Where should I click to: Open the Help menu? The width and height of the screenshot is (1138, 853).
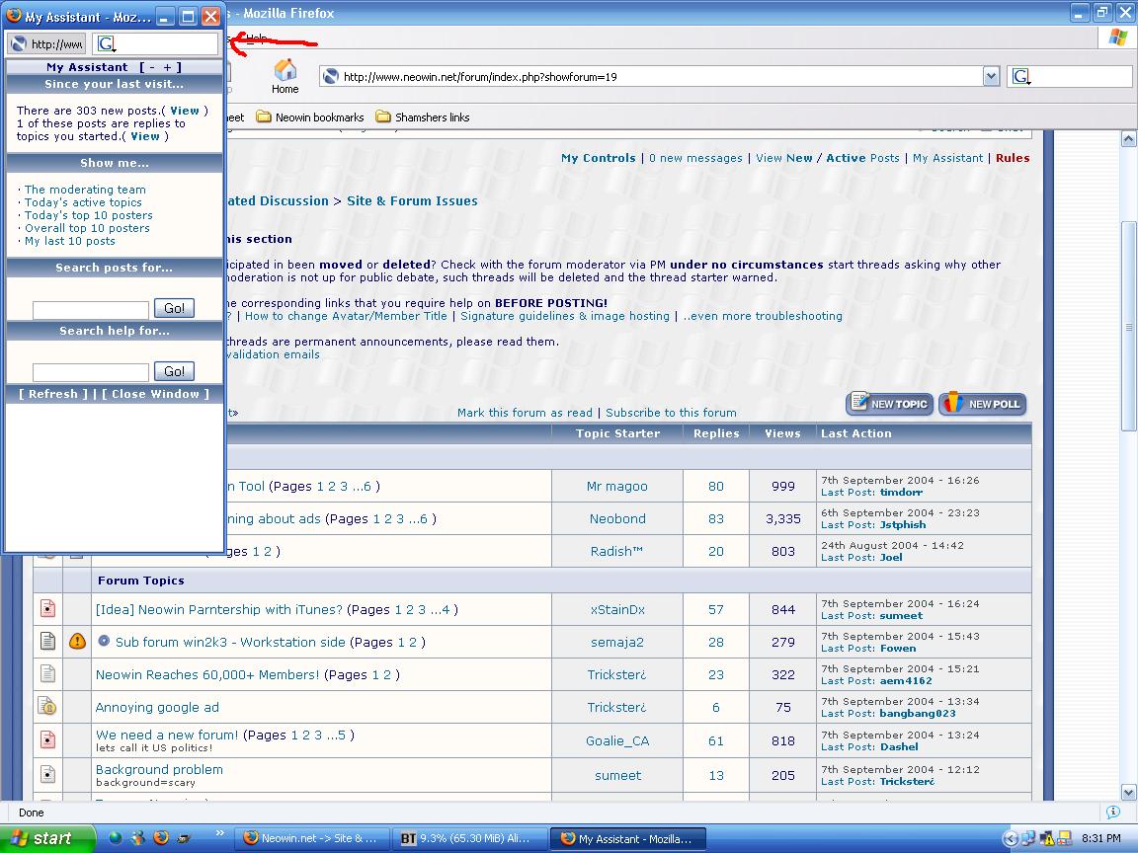pyautogui.click(x=256, y=39)
